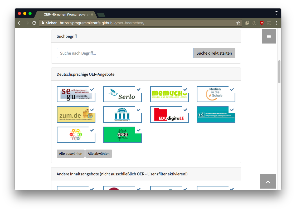Viewport: 296px width, 211px height.
Task: Focus the Suche nach Begriff input field
Action: [125, 53]
